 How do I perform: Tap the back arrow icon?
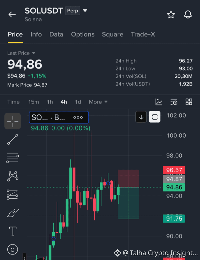(12, 14)
